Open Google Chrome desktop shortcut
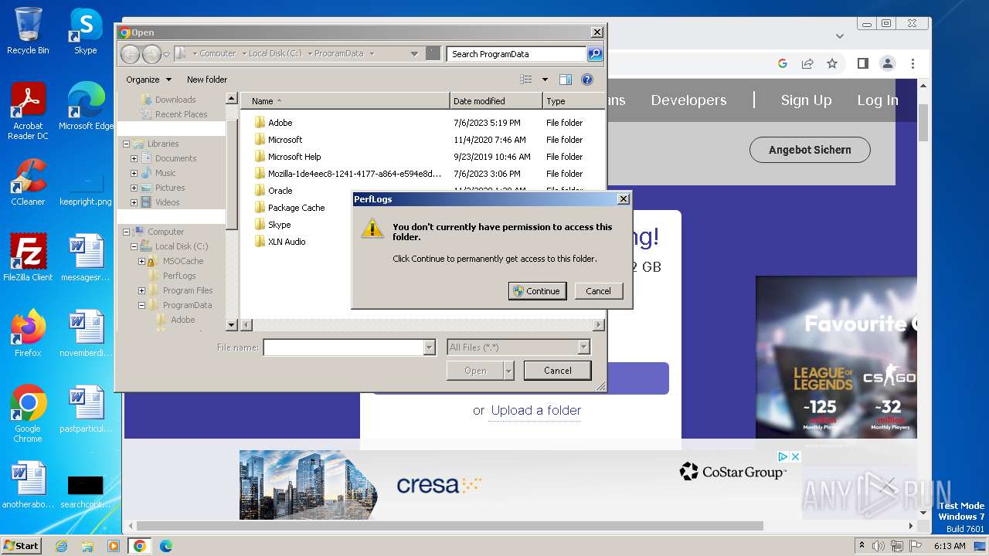 (28, 414)
